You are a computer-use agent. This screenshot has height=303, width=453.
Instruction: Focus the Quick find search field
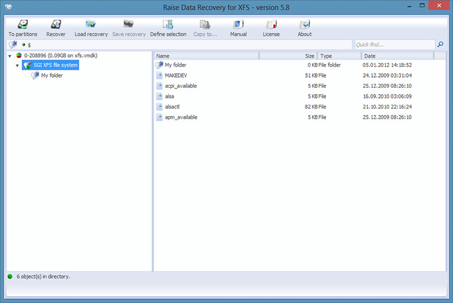click(395, 45)
